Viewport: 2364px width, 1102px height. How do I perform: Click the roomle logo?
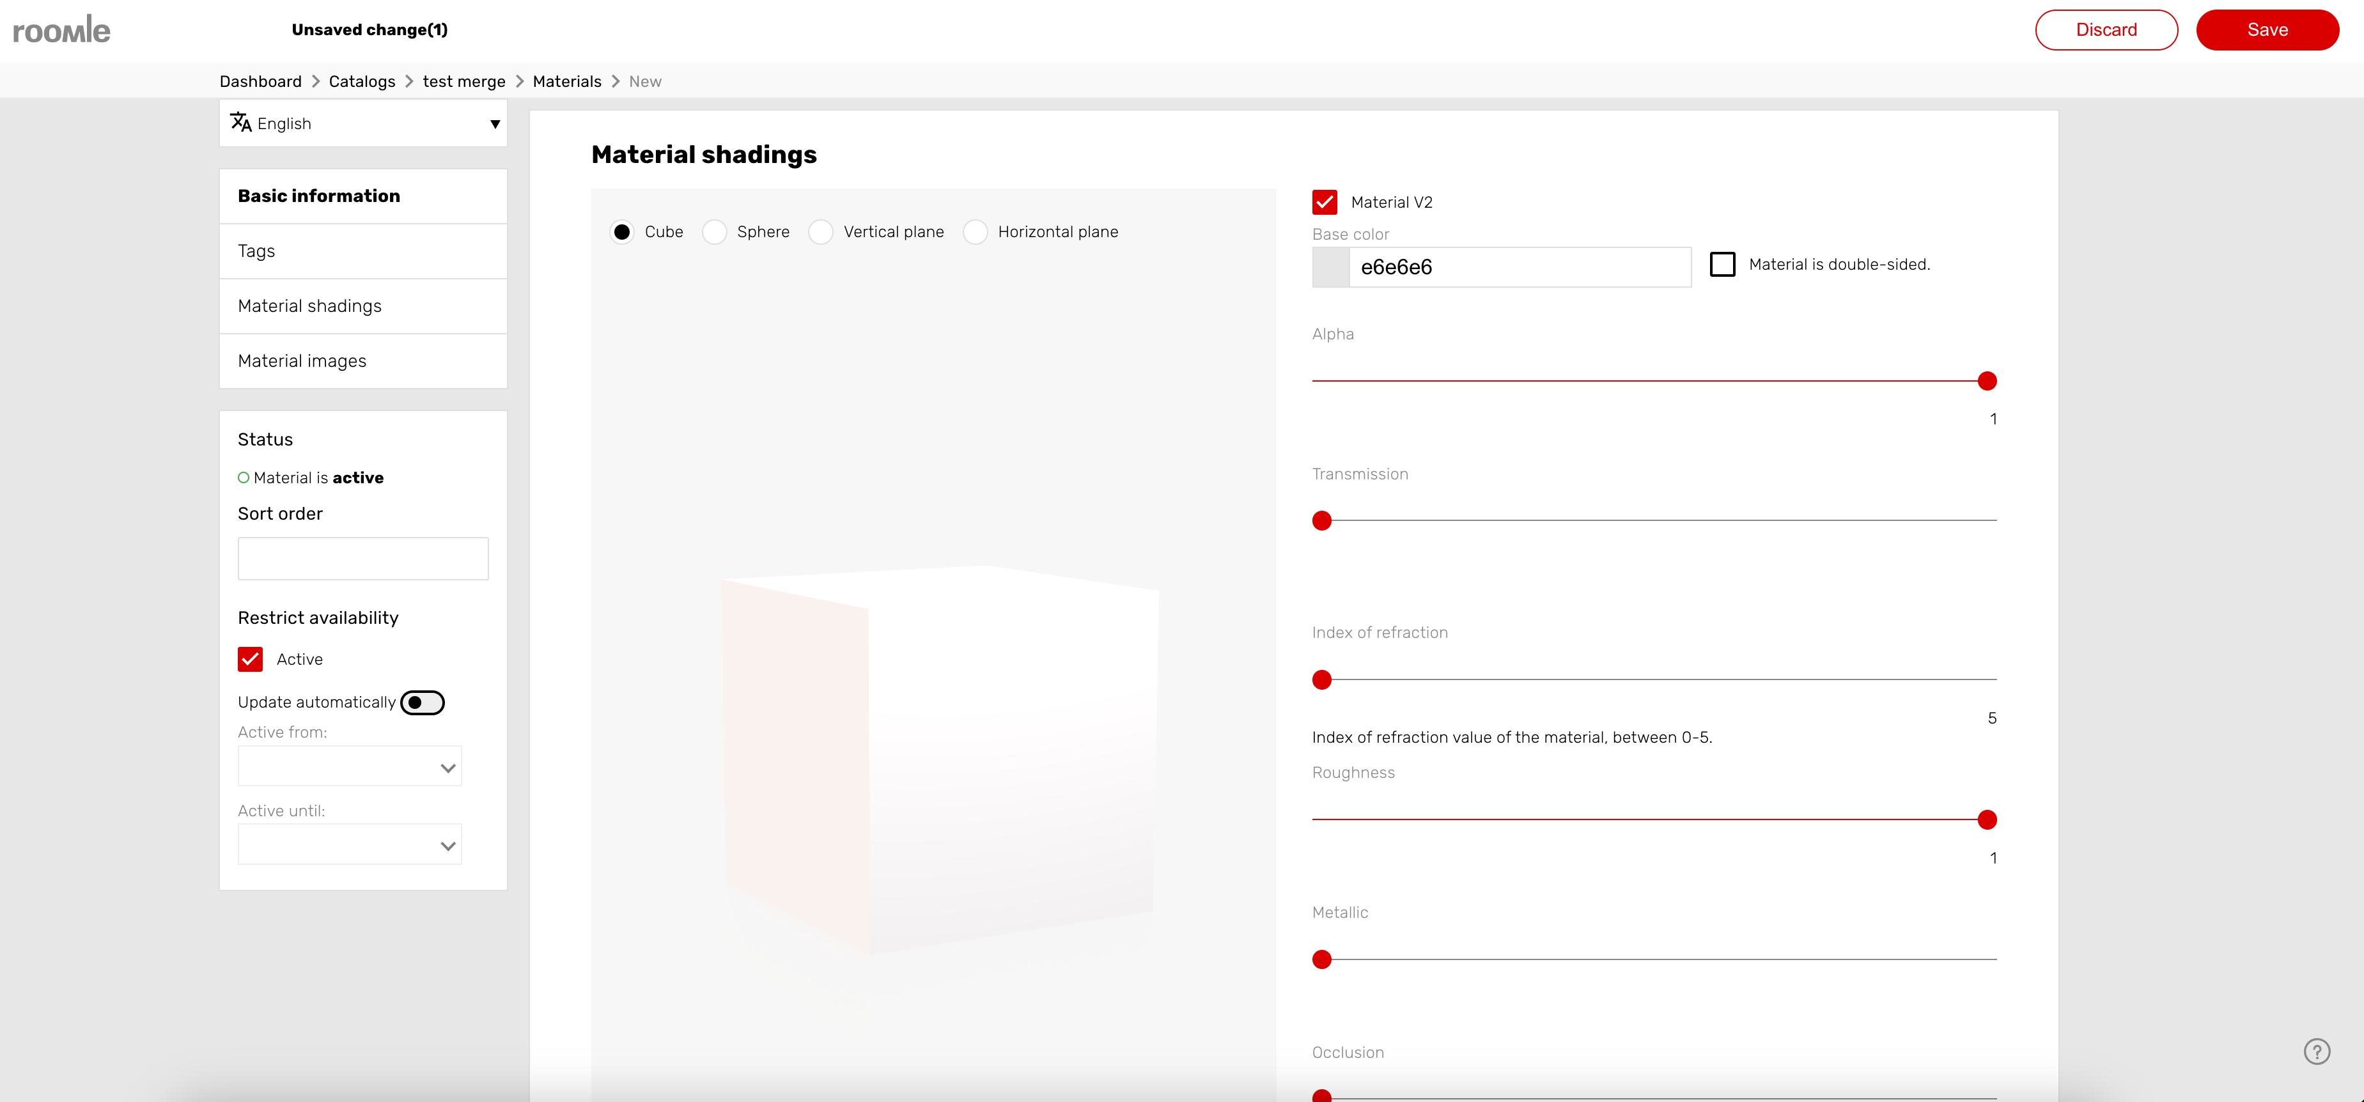[x=61, y=30]
